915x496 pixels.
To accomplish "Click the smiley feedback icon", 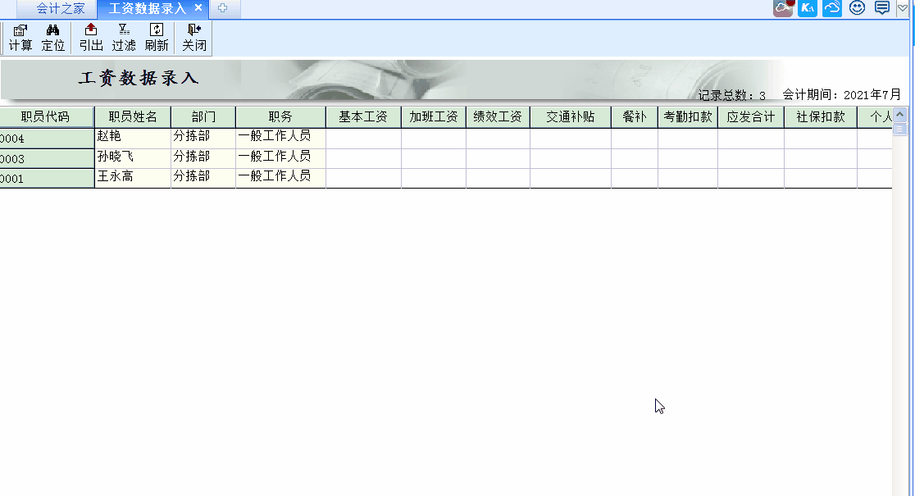I will [x=857, y=8].
